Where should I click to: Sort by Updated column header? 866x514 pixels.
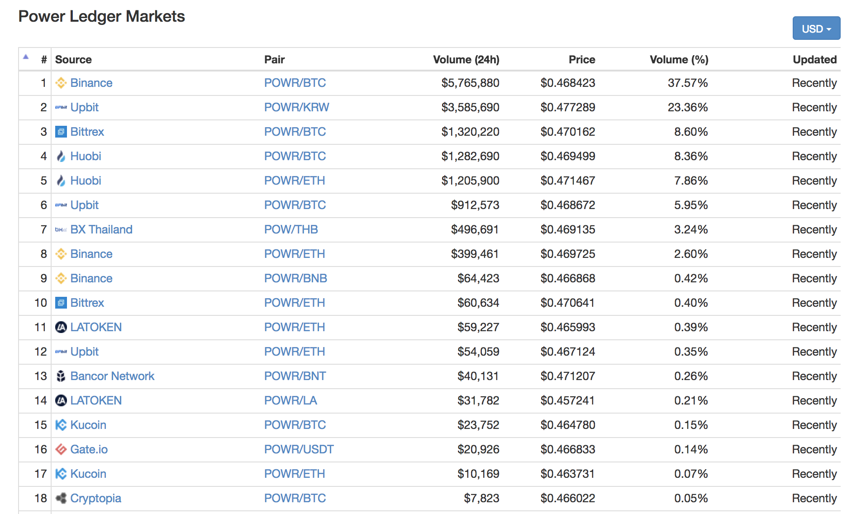click(x=814, y=59)
